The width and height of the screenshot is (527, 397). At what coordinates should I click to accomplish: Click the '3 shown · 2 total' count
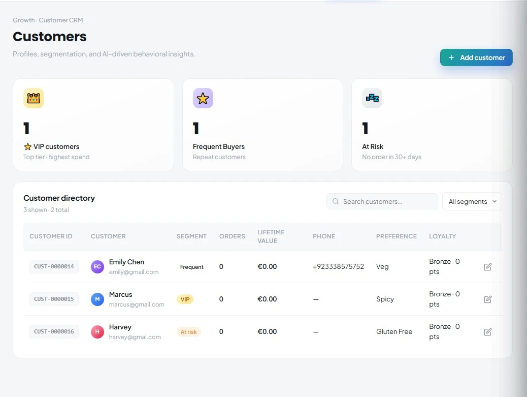46,210
